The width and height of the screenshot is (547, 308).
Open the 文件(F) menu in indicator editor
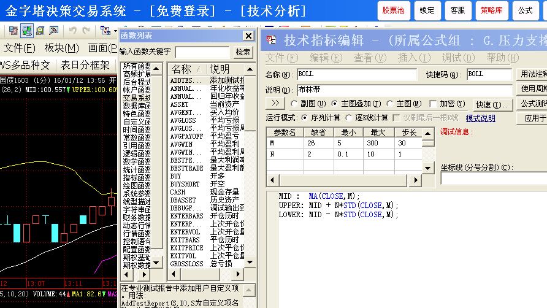click(282, 58)
